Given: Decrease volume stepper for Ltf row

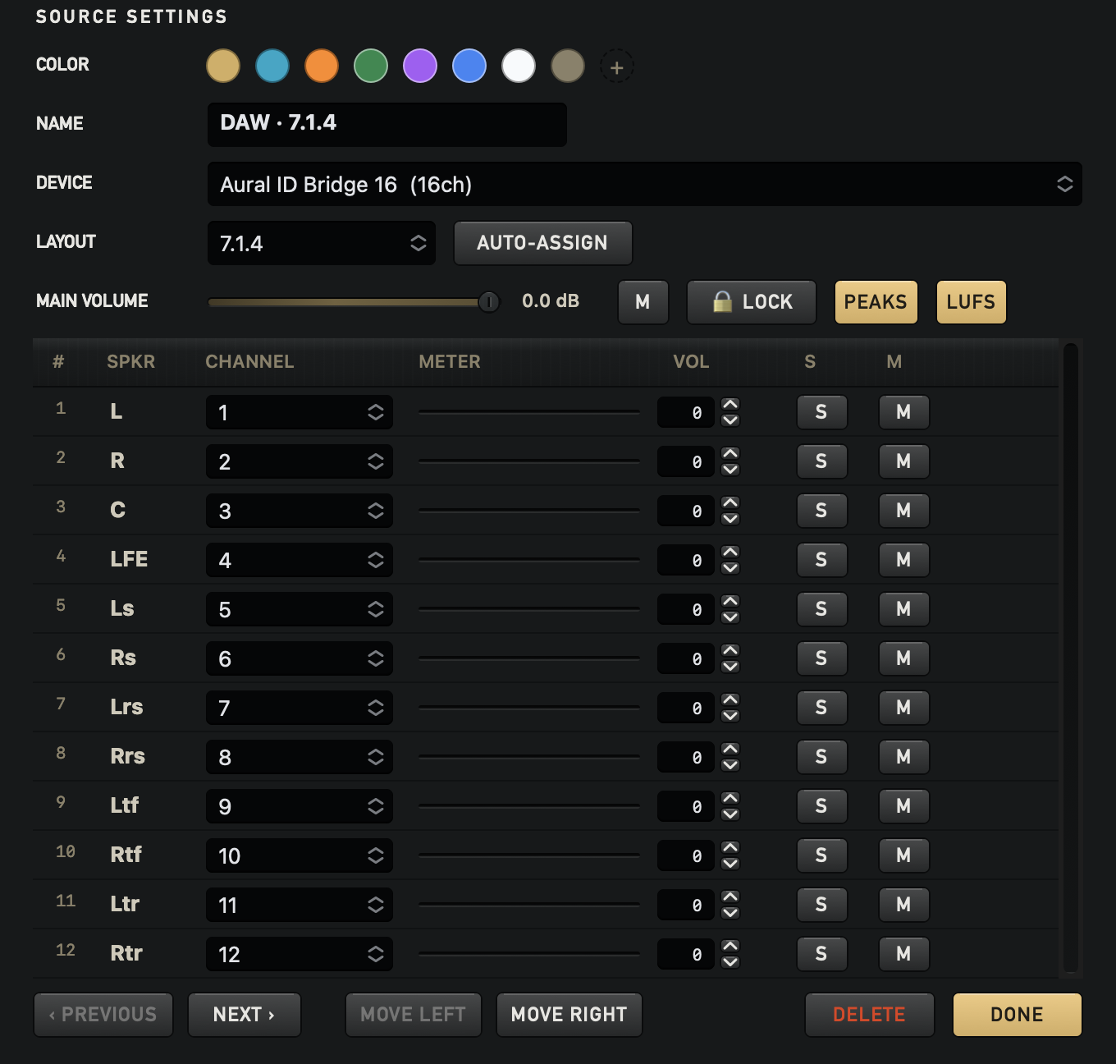Looking at the screenshot, I should pyautogui.click(x=730, y=814).
